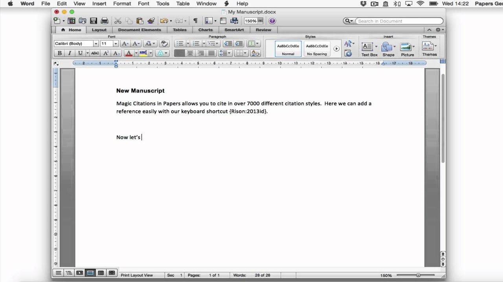503x282 pixels.
Task: Click the Clear Formatting icon
Action: [x=164, y=43]
